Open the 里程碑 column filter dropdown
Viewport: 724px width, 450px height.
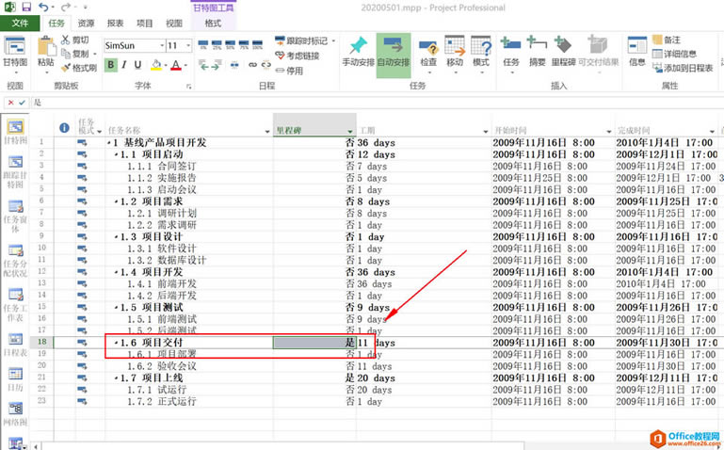click(x=349, y=131)
